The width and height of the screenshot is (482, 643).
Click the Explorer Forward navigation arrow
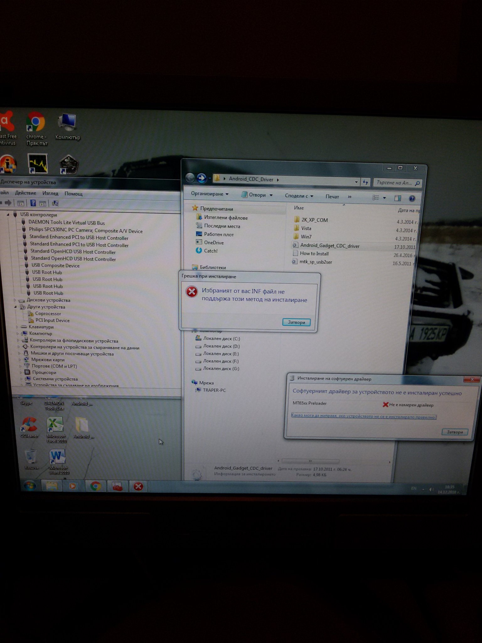click(201, 178)
